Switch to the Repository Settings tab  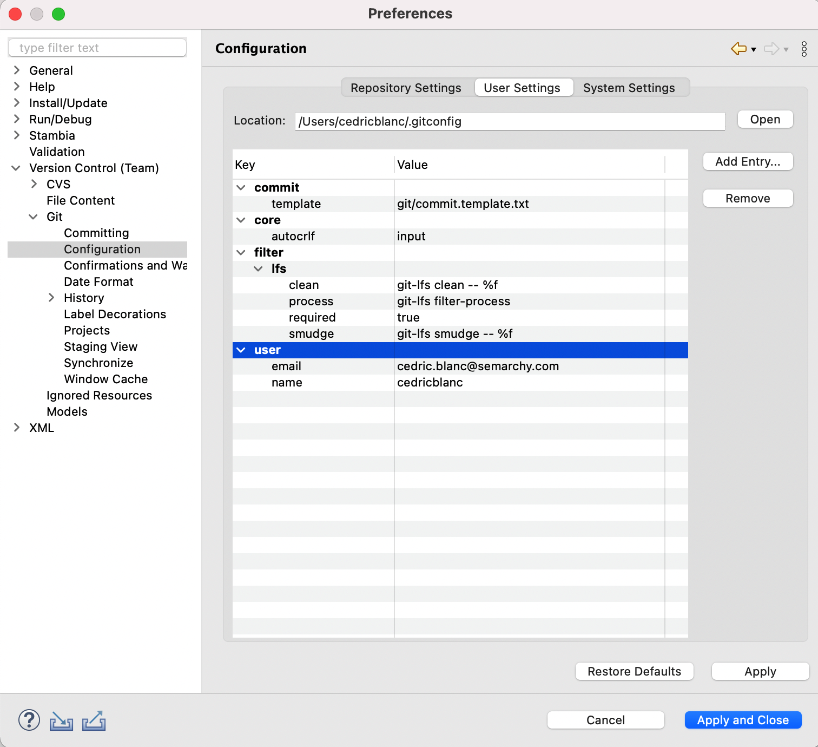406,88
